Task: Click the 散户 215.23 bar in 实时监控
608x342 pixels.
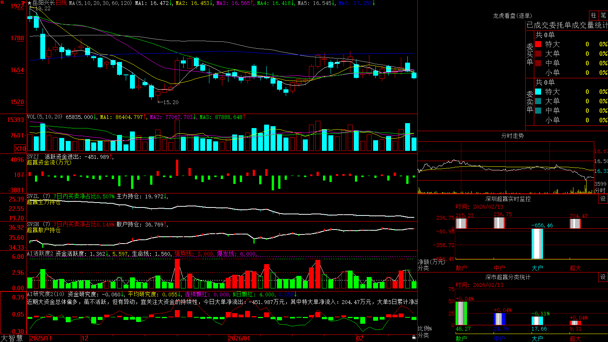Action: [x=461, y=223]
